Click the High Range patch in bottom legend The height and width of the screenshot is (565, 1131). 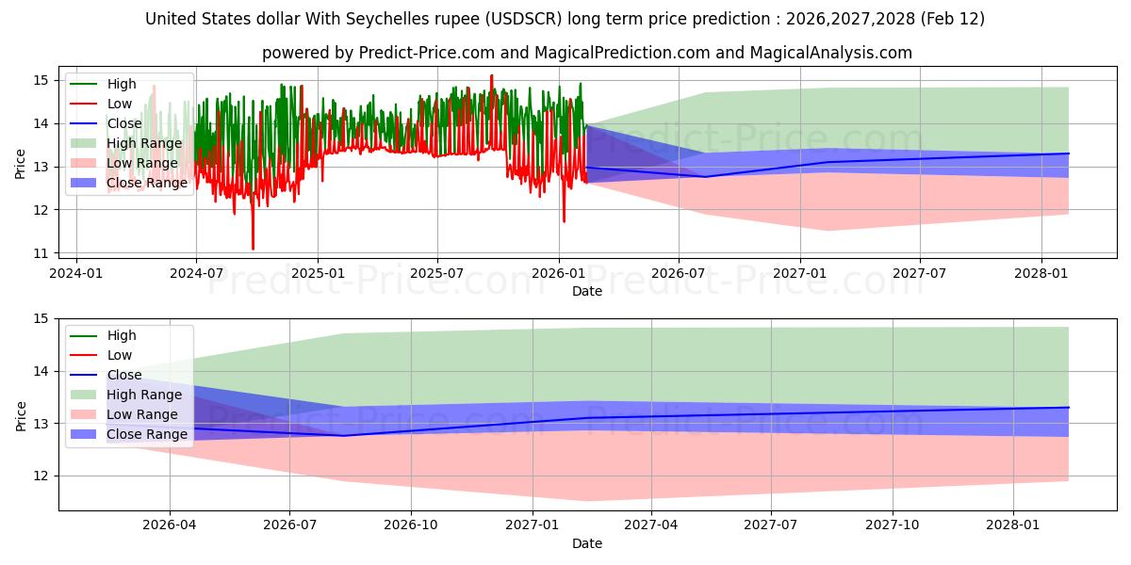click(85, 395)
